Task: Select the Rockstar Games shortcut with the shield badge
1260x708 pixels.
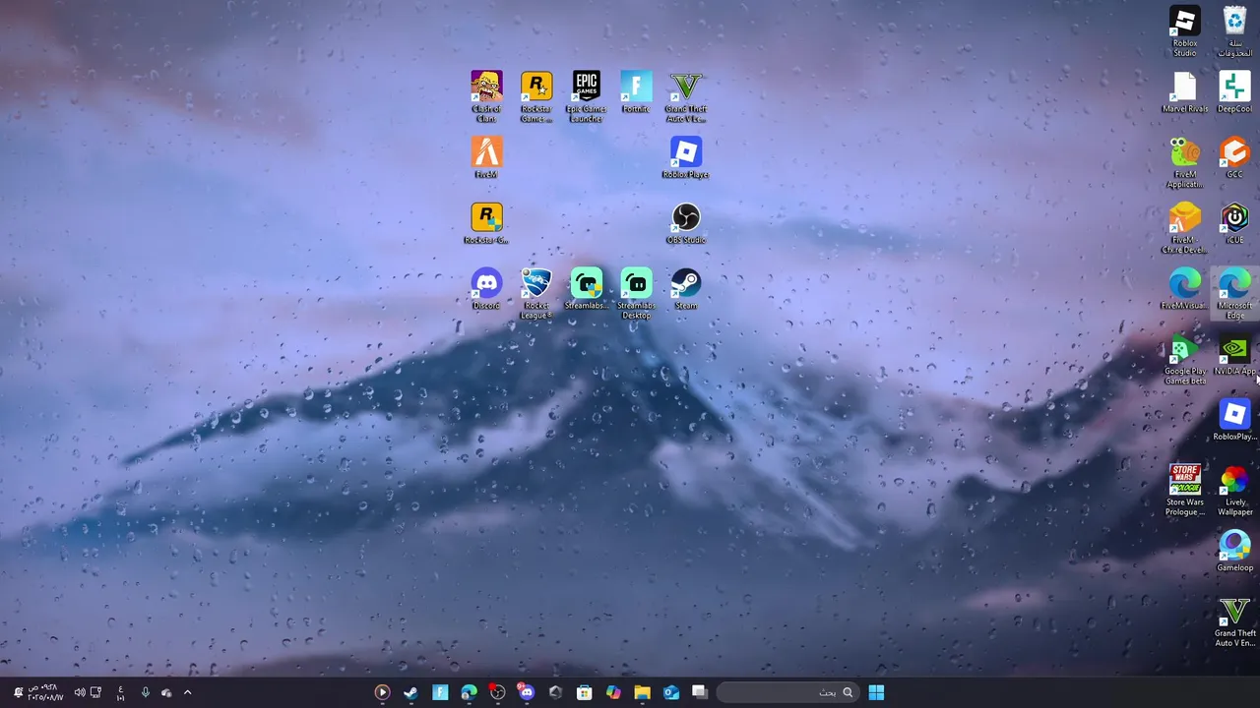Action: [486, 224]
